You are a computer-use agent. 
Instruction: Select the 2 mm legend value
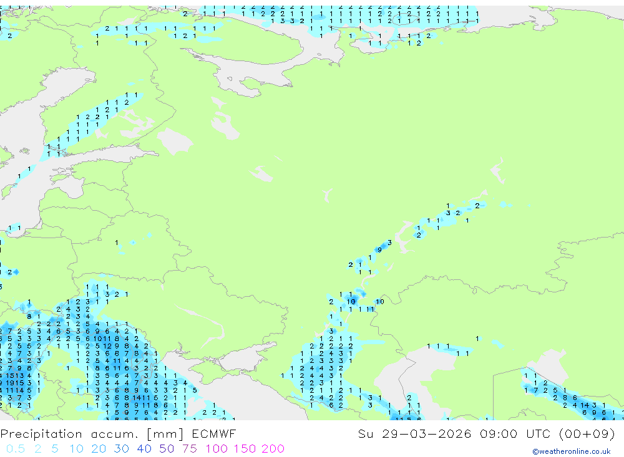coord(38,449)
